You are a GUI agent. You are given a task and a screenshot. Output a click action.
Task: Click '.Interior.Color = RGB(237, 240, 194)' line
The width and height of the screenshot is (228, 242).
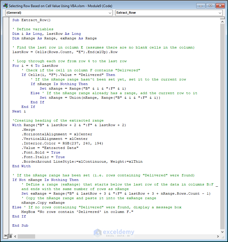[62, 143]
